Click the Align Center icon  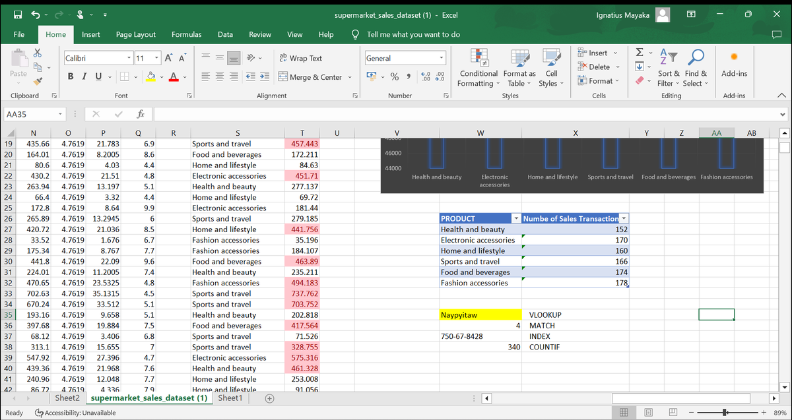click(220, 77)
